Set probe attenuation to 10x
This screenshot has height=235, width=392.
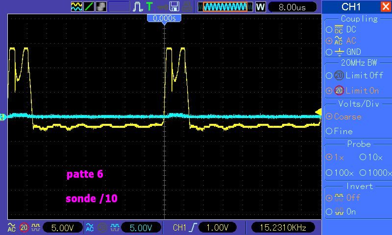[x=363, y=158]
